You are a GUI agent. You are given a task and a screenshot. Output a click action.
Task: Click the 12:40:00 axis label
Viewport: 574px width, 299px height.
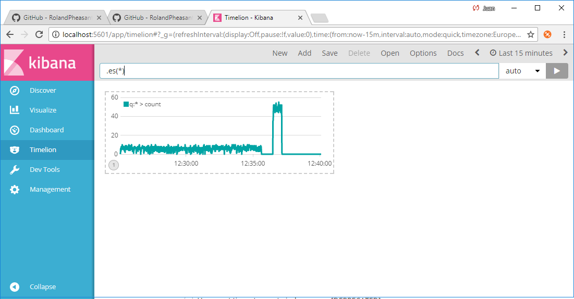[320, 164]
